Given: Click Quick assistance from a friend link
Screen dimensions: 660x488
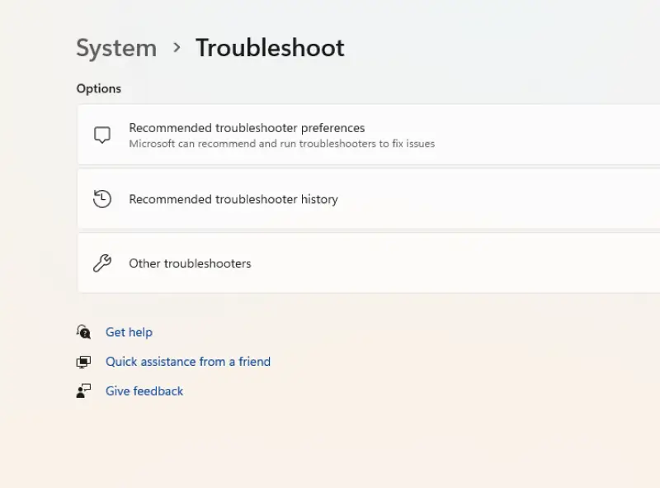Looking at the screenshot, I should coord(188,362).
